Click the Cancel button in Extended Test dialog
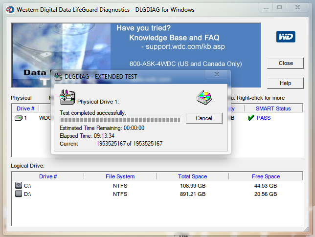 coord(204,118)
